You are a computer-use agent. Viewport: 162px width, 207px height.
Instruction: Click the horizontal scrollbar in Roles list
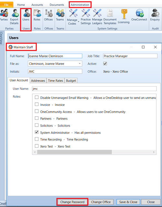click(x=74, y=152)
